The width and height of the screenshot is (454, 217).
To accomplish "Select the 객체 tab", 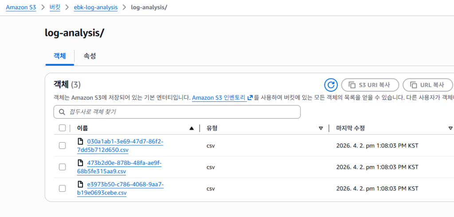I will [x=60, y=56].
